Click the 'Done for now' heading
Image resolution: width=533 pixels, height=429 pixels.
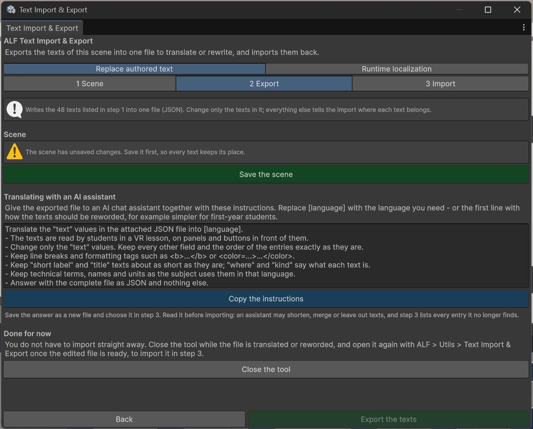tap(28, 334)
